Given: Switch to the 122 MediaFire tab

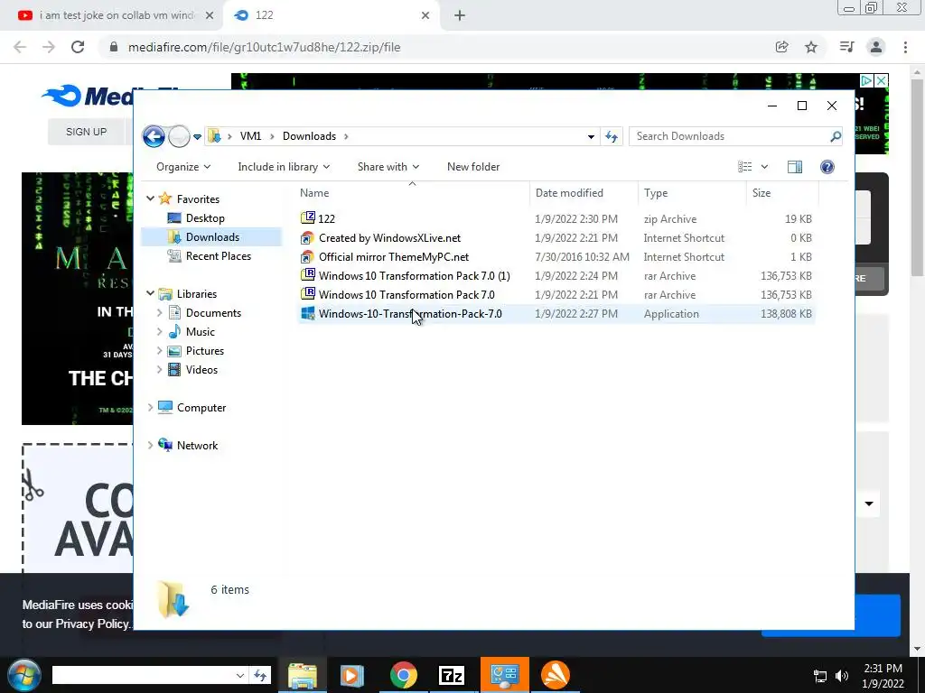Looking at the screenshot, I should coord(331,15).
